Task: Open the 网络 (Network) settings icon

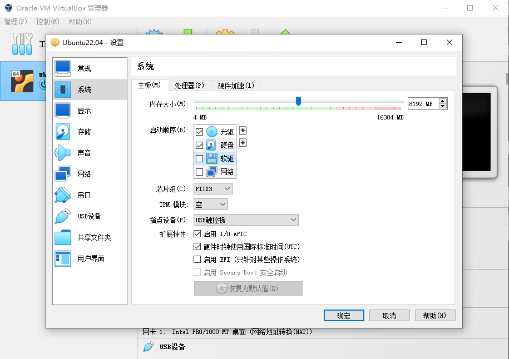Action: pos(63,174)
